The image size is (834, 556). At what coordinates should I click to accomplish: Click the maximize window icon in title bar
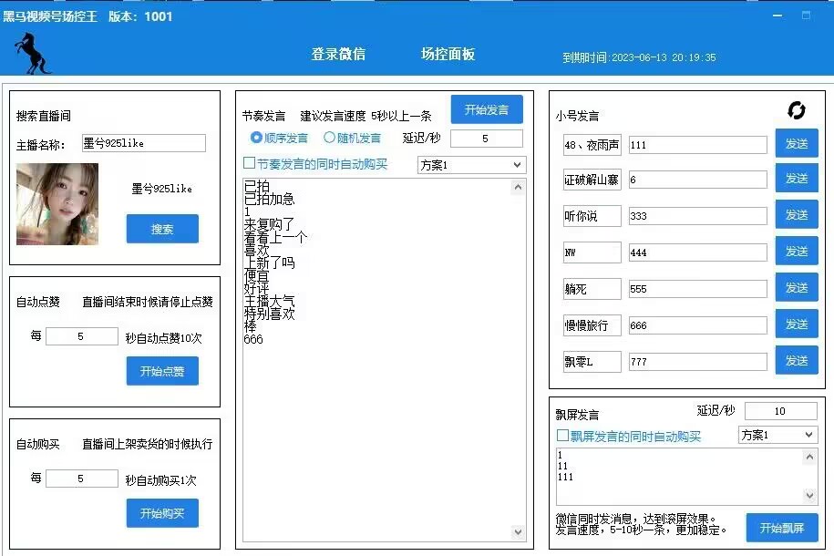pos(806,15)
